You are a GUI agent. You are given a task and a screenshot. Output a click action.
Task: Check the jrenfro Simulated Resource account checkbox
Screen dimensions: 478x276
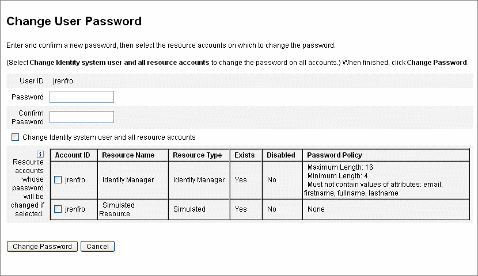[58, 209]
